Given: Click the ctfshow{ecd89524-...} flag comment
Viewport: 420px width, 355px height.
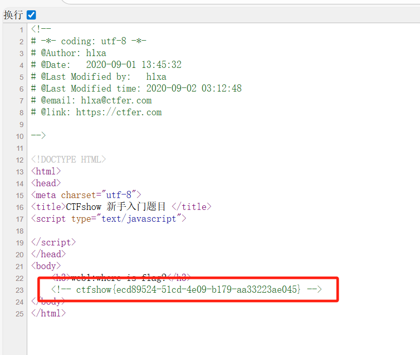Looking at the screenshot, I should 186,290.
